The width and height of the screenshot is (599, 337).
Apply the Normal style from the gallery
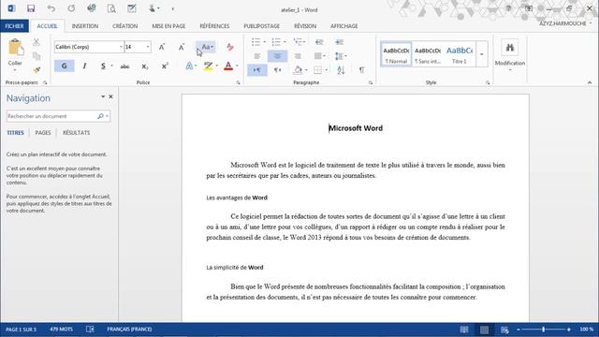pyautogui.click(x=396, y=54)
